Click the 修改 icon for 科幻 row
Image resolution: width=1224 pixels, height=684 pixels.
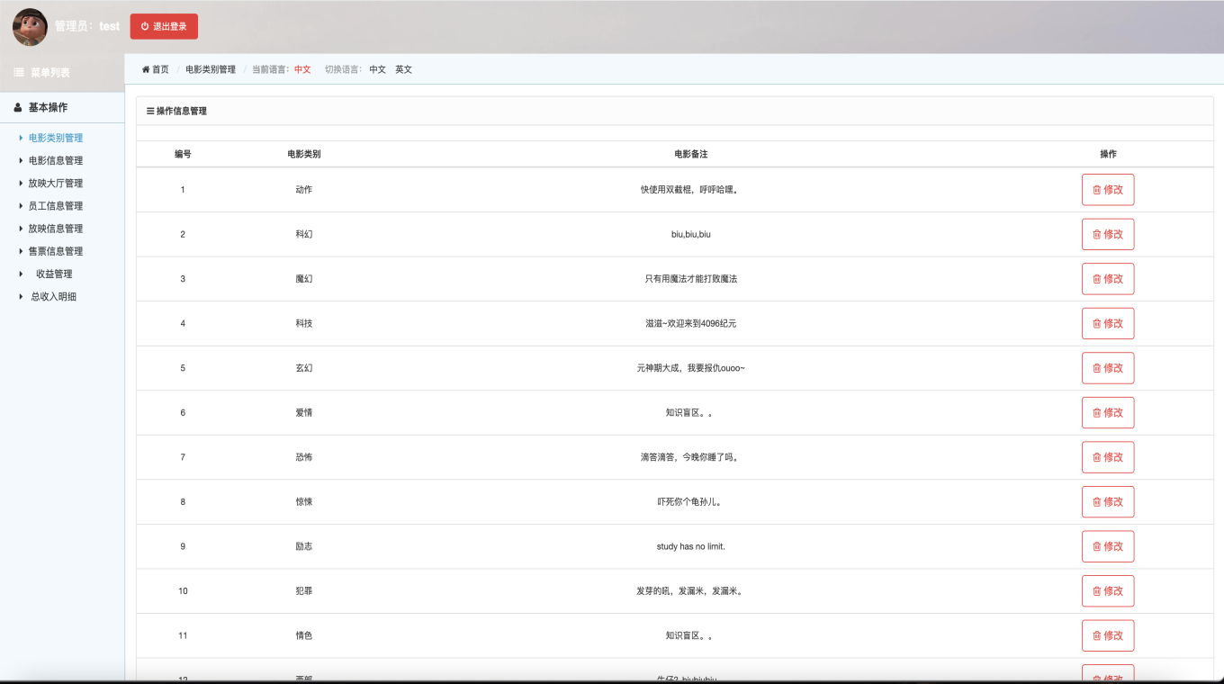tap(1096, 234)
